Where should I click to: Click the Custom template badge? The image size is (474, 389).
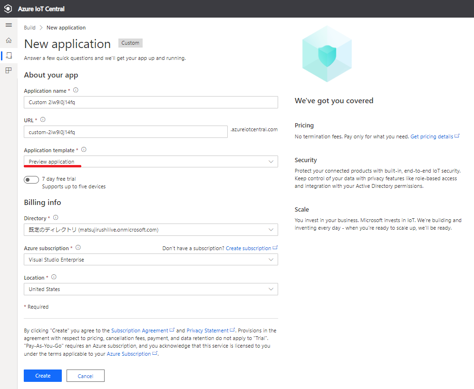click(x=130, y=43)
